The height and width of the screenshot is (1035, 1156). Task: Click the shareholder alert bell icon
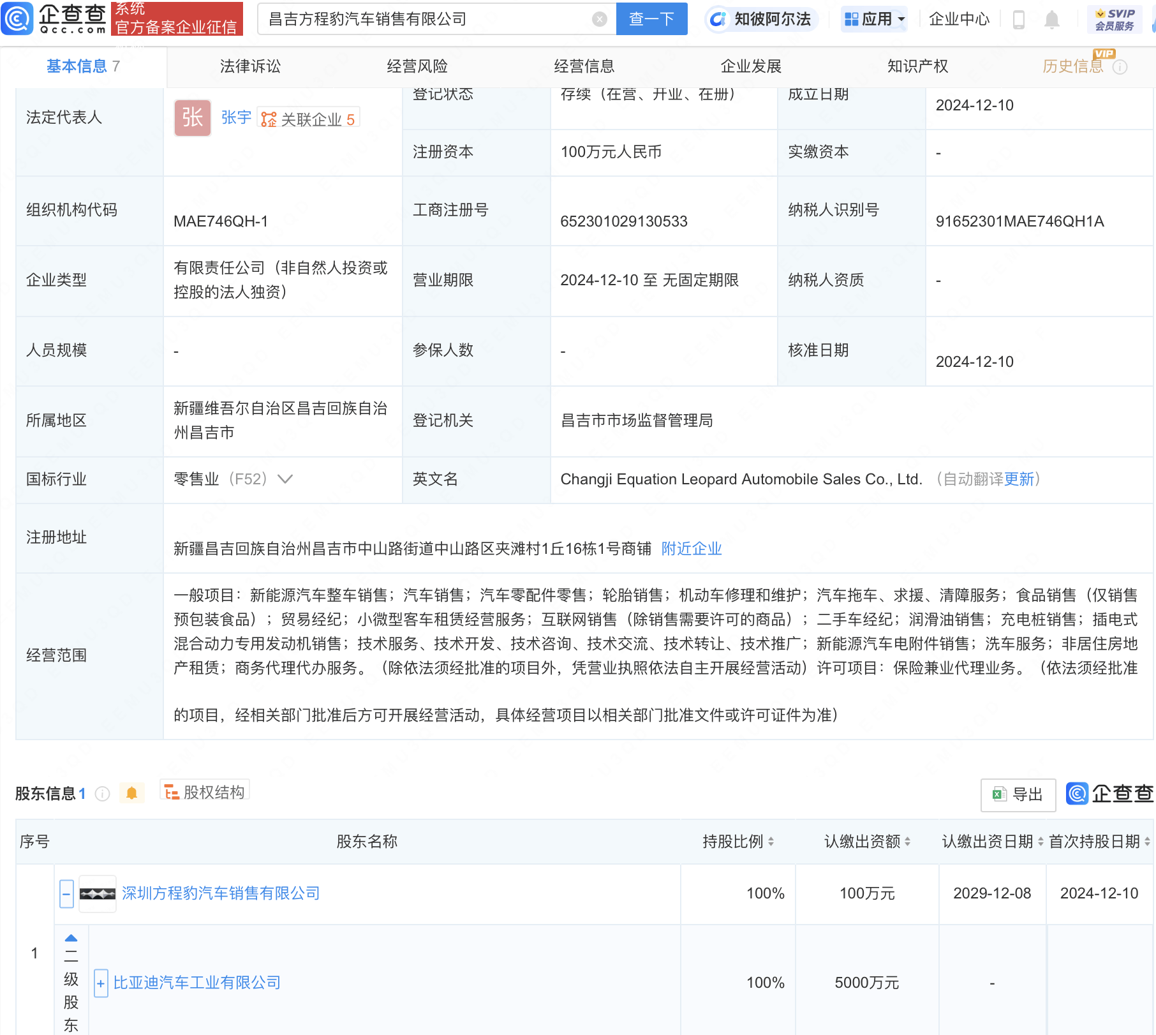131,793
